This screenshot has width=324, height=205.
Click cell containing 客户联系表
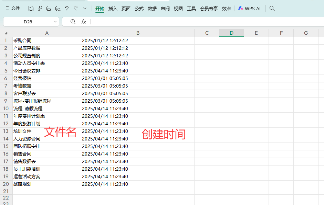tap(47, 93)
